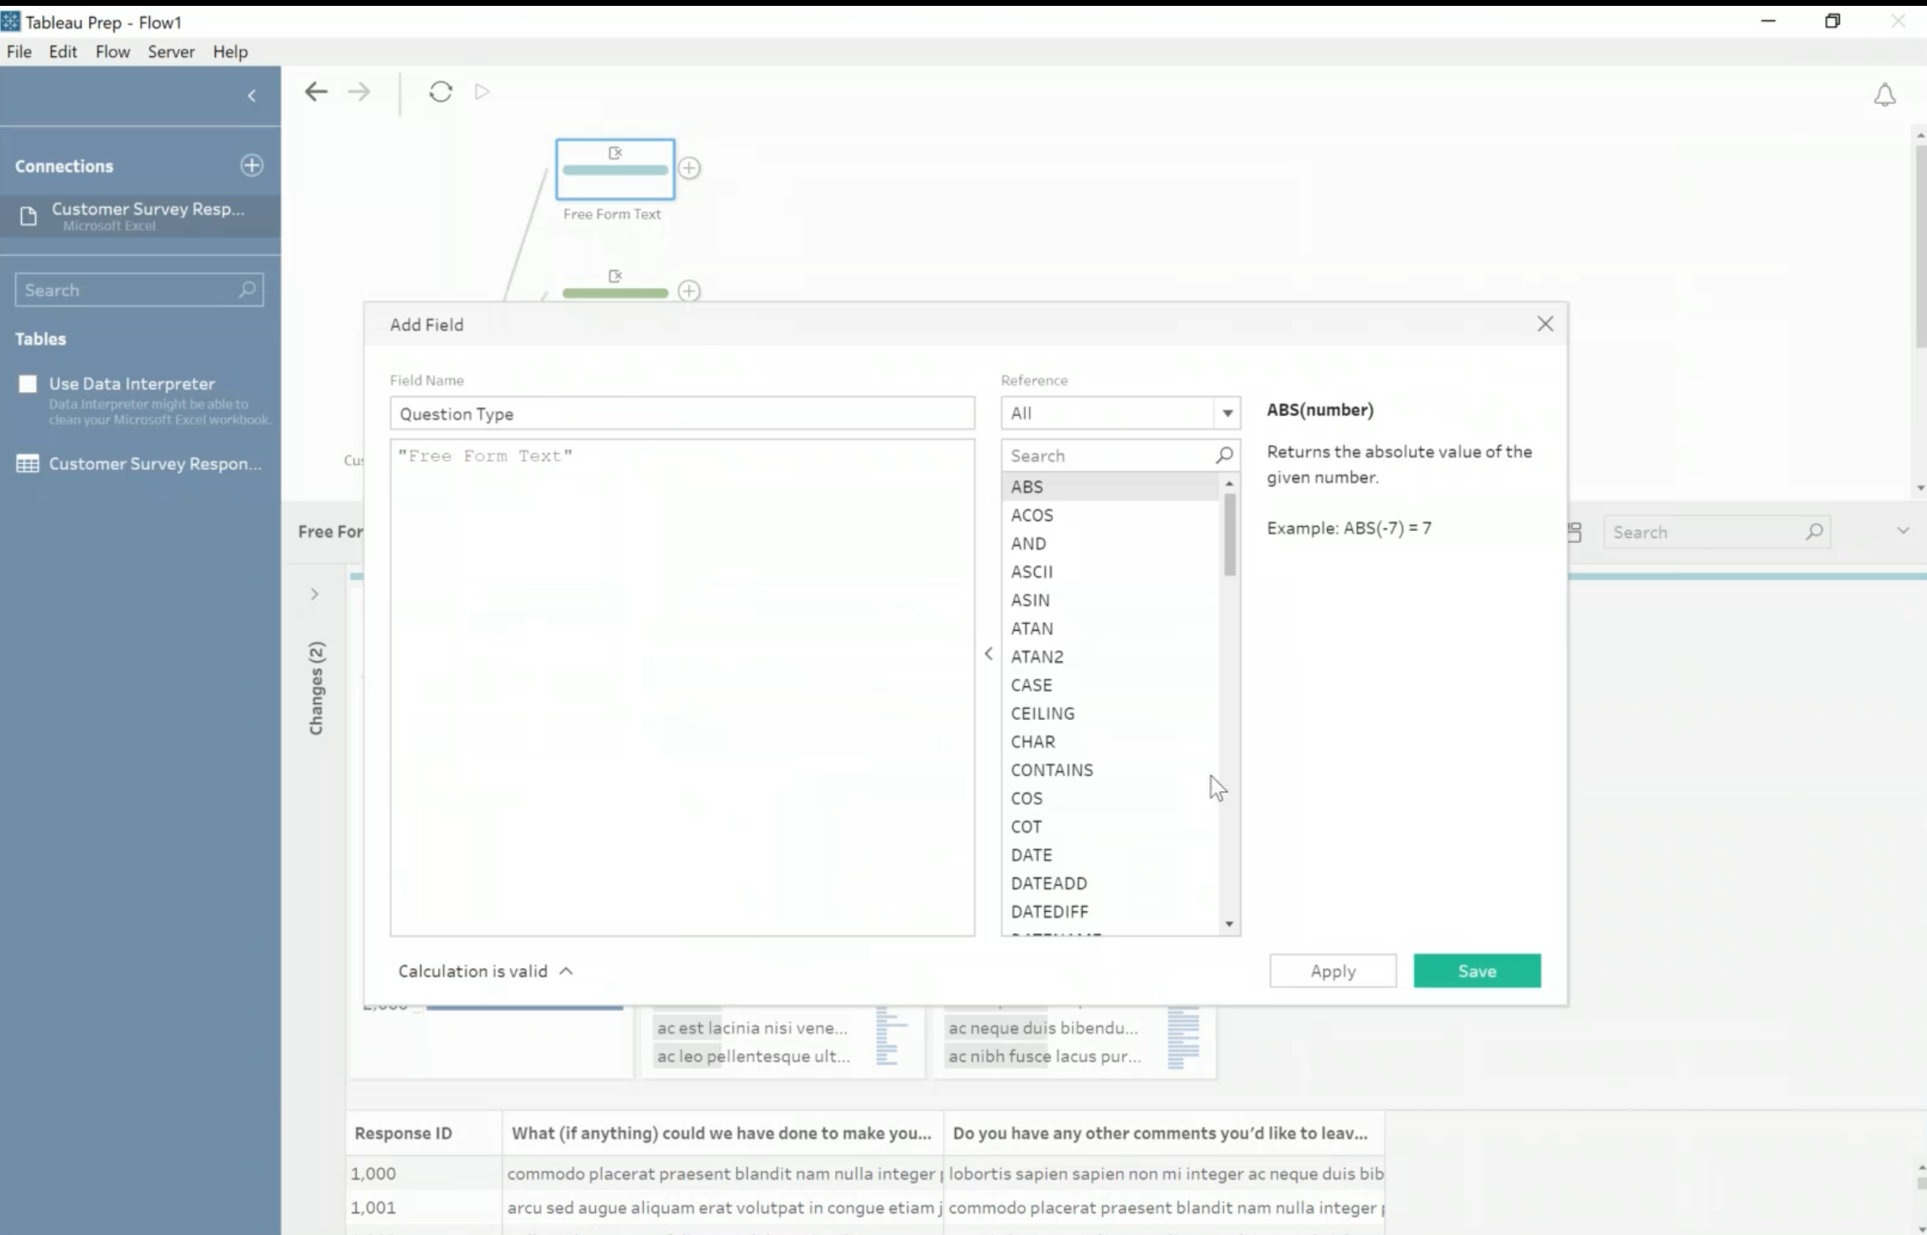
Task: Click the search icon in the function reference search
Action: [x=1224, y=456]
